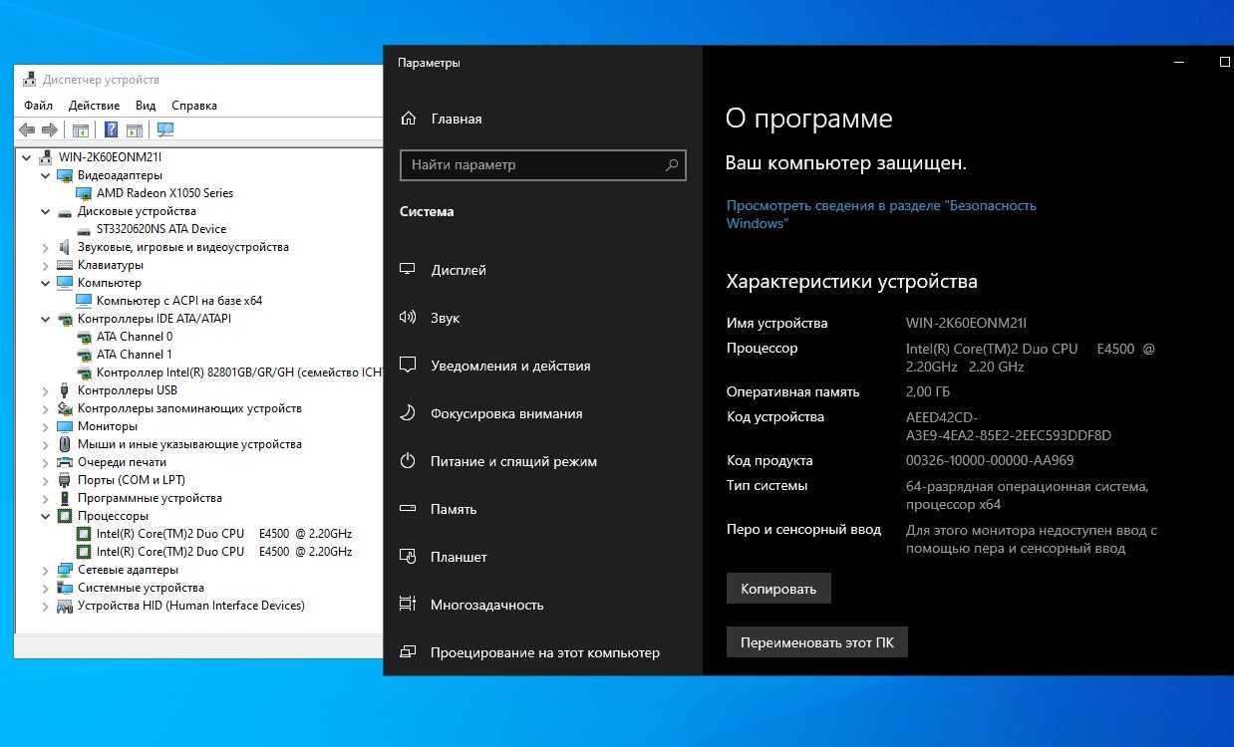Screen dimensions: 1234x747
Task: Click Переименовать этот ПК button
Action: pyautogui.click(x=817, y=642)
